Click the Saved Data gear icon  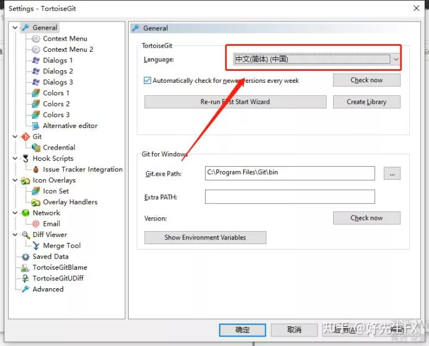coord(26,257)
